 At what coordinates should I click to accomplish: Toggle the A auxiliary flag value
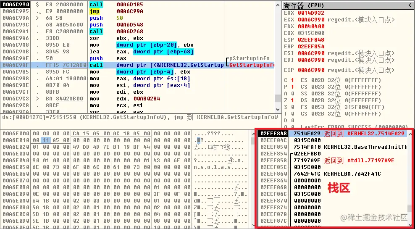click(x=292, y=94)
